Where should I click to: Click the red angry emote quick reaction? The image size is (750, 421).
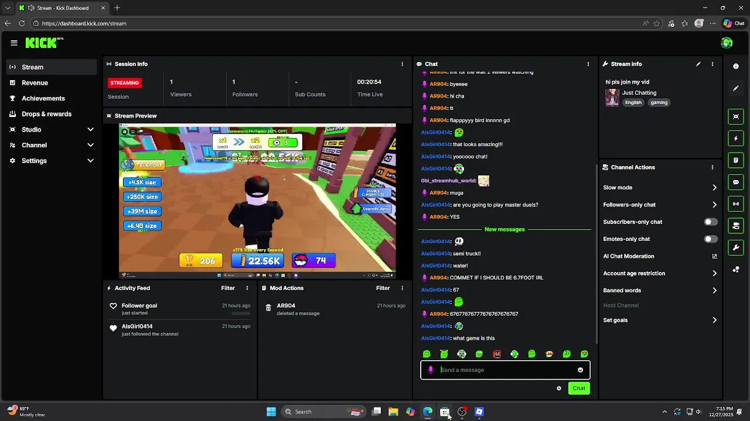pyautogui.click(x=497, y=354)
